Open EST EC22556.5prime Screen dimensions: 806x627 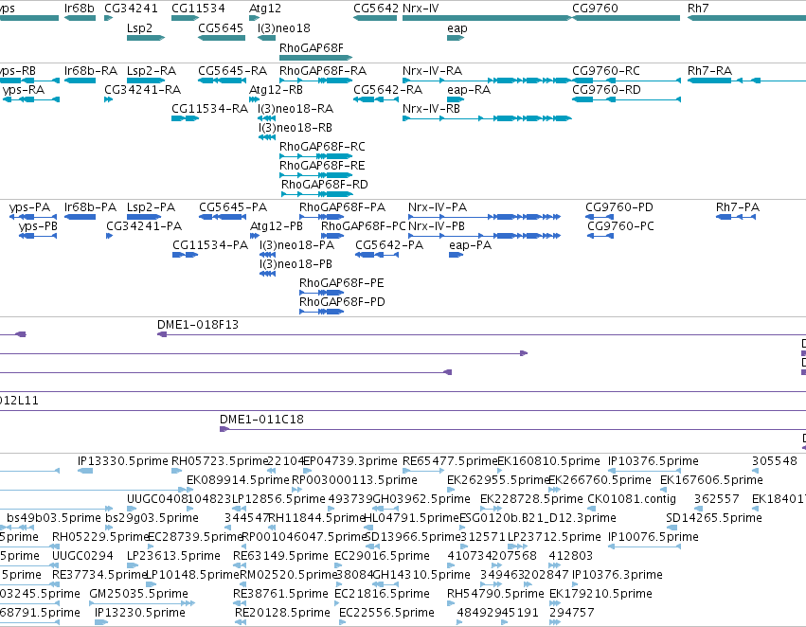[386, 613]
